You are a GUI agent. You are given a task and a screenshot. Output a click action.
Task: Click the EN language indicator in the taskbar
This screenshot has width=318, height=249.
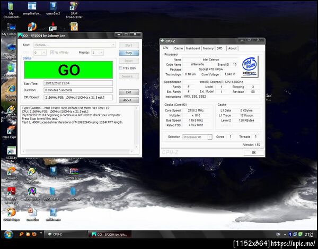[x=278, y=234]
